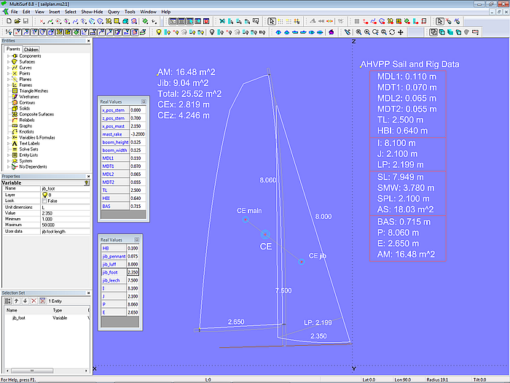Toggle the Lock checkbox in Properties
Viewport: 510px width, 383px height.
(x=45, y=201)
